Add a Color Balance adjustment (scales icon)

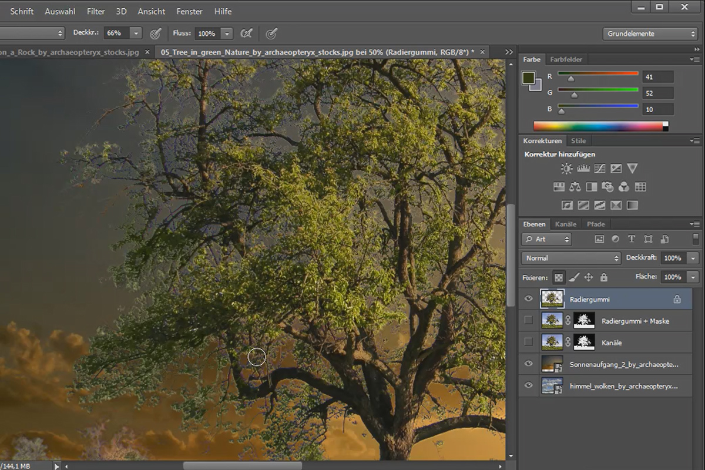point(575,187)
